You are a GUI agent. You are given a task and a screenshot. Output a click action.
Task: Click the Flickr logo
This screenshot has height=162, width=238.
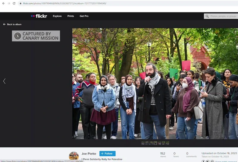tap(39, 16)
